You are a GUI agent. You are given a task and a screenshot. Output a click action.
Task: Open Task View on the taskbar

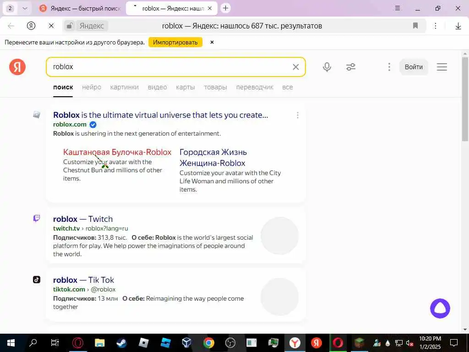tap(55, 343)
